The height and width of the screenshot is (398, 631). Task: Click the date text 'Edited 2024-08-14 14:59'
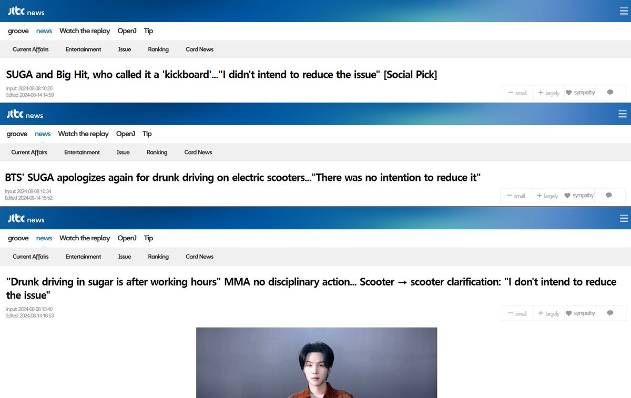tap(30, 95)
